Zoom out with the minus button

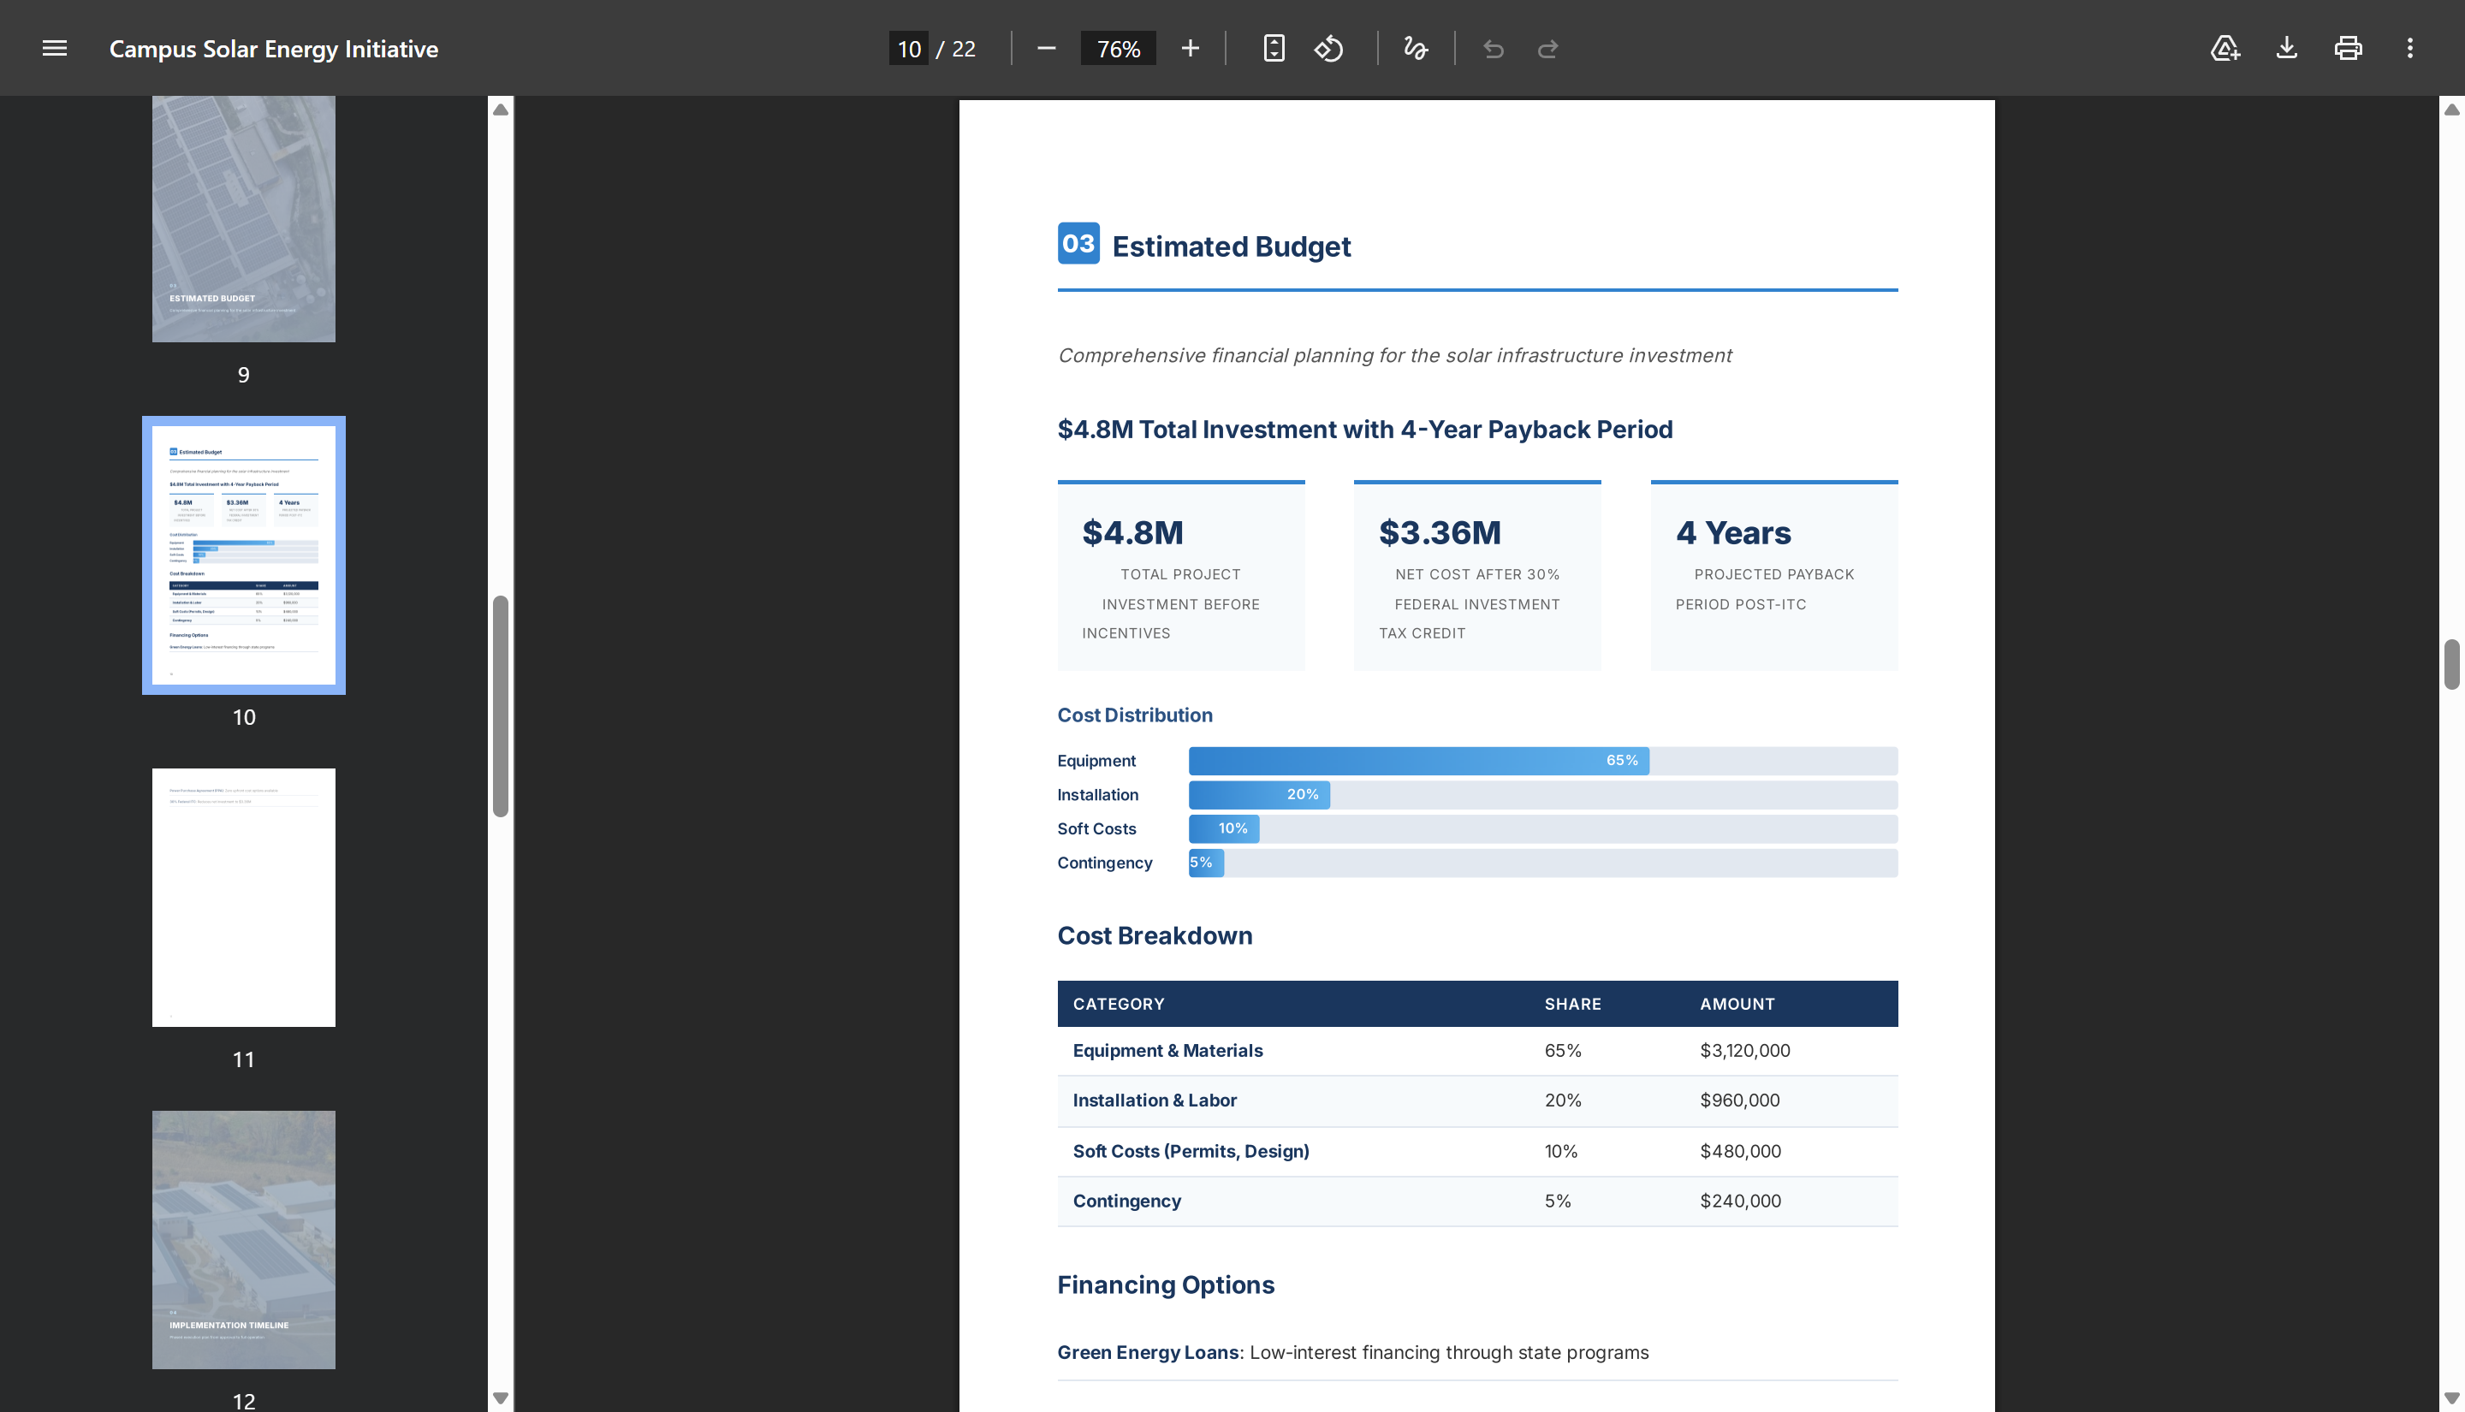pos(1045,49)
